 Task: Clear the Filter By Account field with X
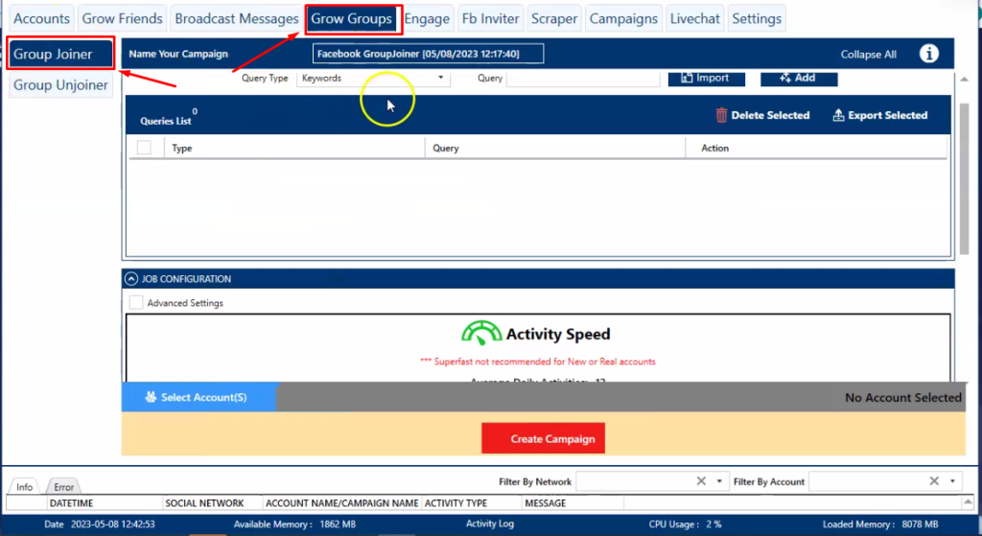point(934,481)
